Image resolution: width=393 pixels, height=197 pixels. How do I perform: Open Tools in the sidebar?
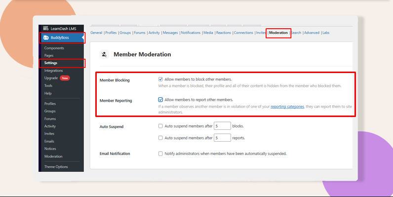tap(48, 85)
